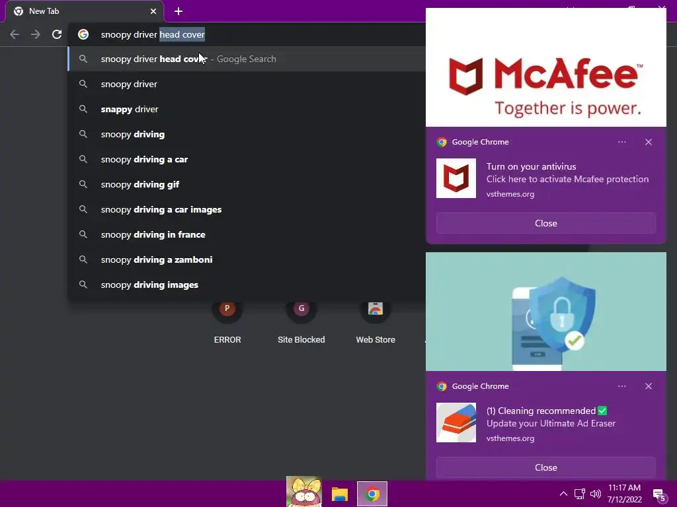Click search icon beside 'snoopy driving gif'
677x507 pixels.
(83, 184)
